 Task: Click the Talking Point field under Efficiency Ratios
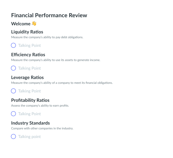pos(29,68)
